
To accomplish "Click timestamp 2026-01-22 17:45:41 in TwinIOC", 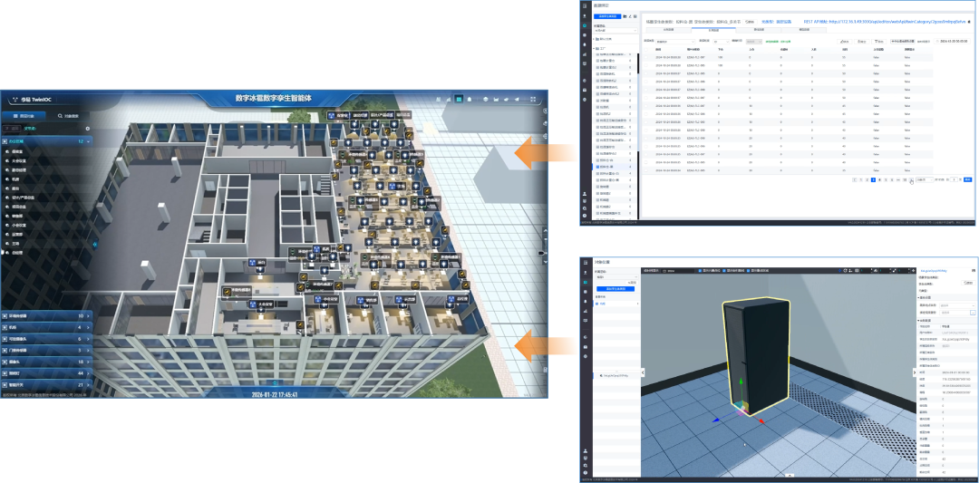I will pos(274,394).
